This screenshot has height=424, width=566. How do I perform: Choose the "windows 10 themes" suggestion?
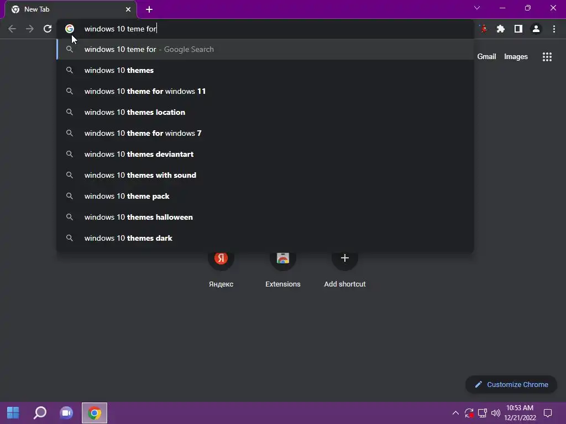265,70
